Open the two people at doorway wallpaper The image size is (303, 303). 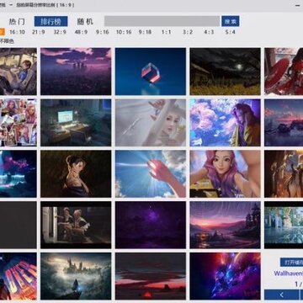[x=76, y=225]
